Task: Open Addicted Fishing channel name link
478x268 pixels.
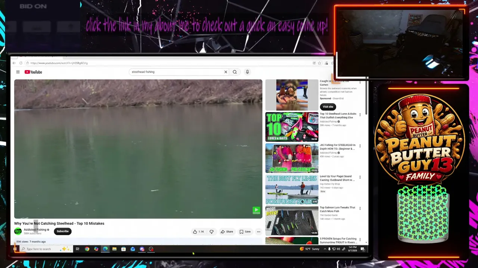Action: click(35, 230)
